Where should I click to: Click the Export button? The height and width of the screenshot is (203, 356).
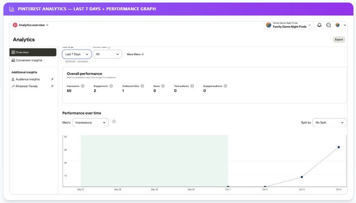[x=339, y=40]
